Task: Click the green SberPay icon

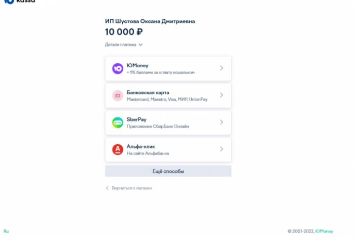Action: pos(118,122)
